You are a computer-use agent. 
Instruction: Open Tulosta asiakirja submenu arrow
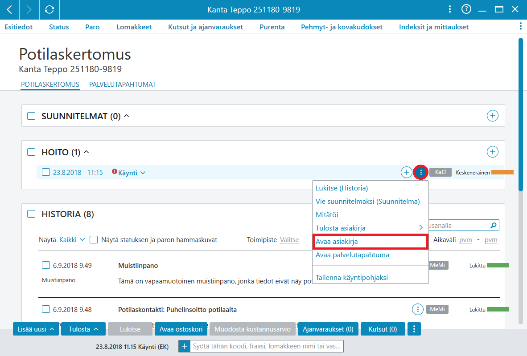(x=421, y=227)
